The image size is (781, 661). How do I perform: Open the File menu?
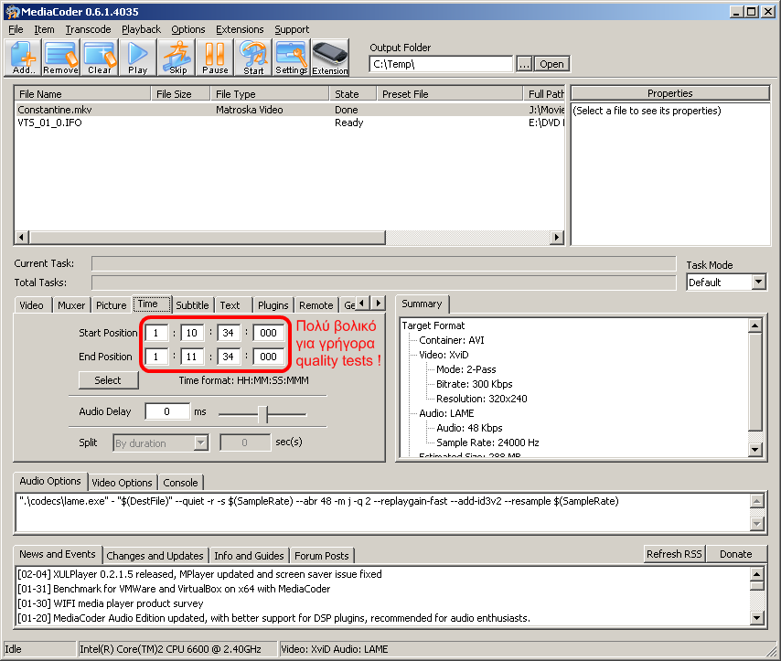[x=16, y=29]
